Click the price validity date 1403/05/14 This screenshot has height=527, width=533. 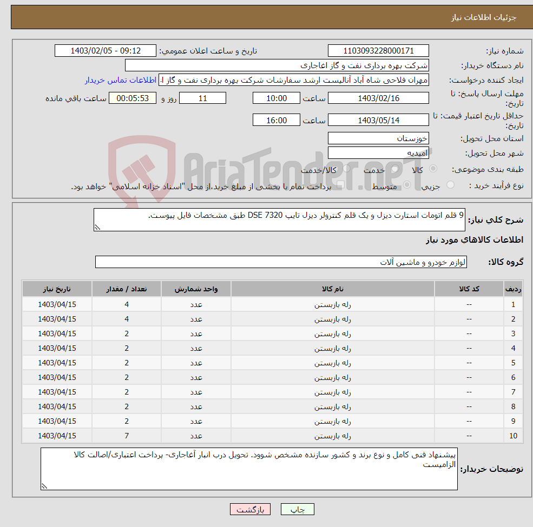(378, 120)
